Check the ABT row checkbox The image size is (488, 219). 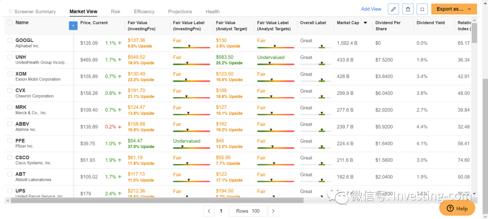coord(9,174)
